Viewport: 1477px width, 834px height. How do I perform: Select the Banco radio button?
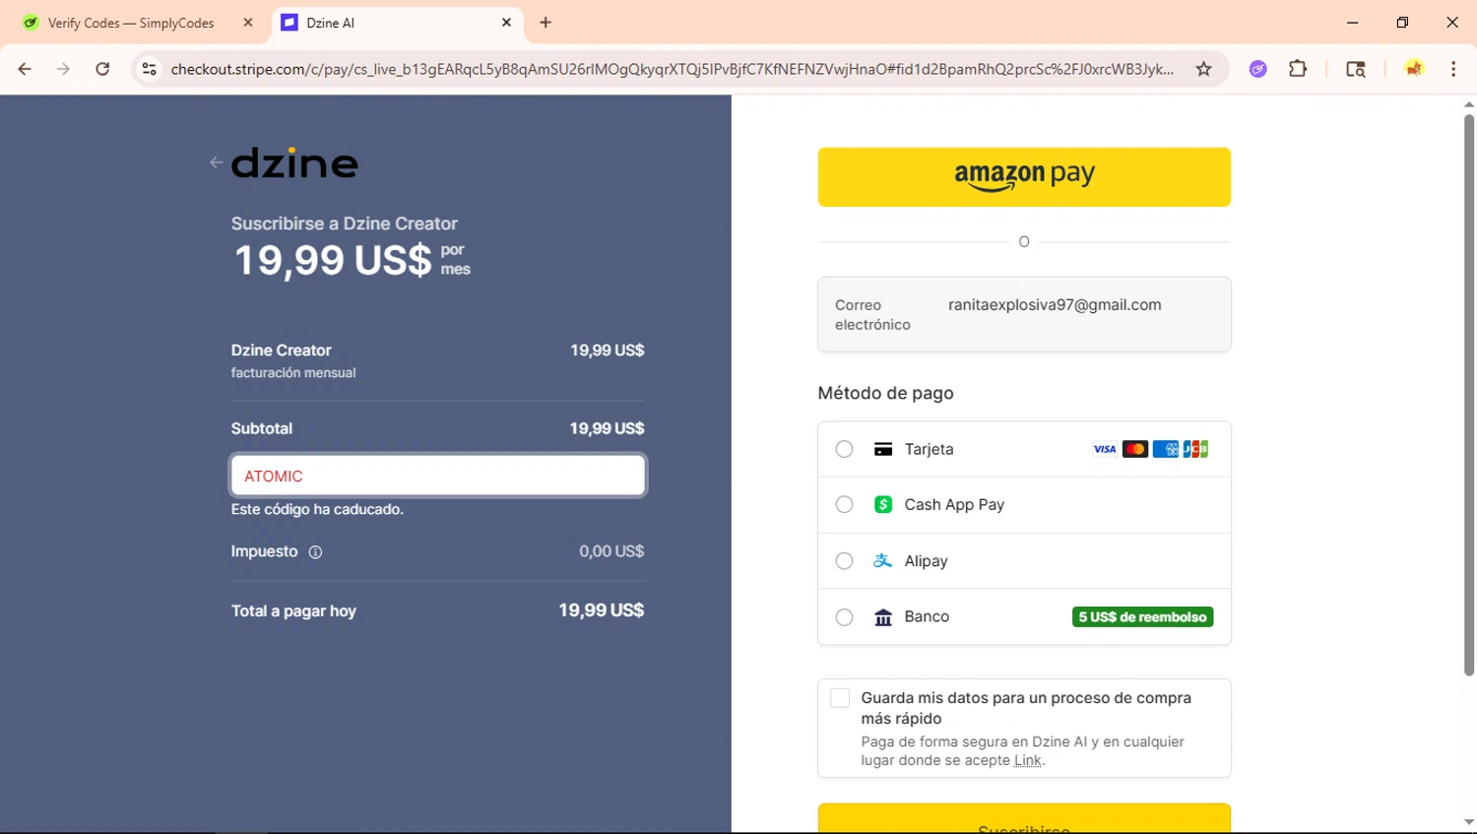tap(844, 617)
